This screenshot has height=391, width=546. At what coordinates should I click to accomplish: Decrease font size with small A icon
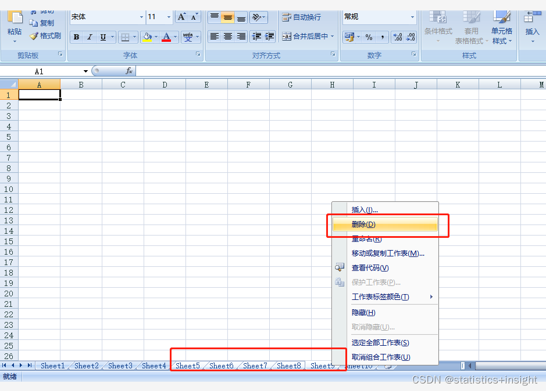[x=194, y=17]
